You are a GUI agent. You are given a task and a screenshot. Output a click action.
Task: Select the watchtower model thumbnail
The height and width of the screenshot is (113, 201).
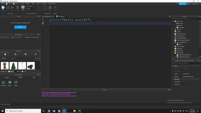point(5,66)
